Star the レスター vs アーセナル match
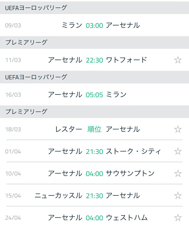The width and height of the screenshot is (189, 228). (x=178, y=129)
